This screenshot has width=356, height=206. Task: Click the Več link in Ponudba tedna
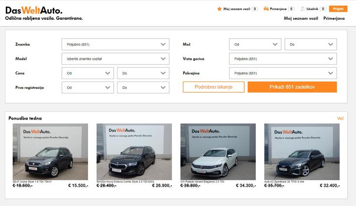341,118
